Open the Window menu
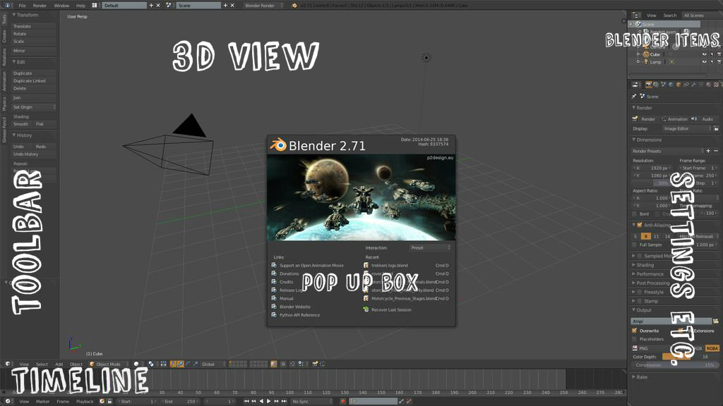This screenshot has height=406, width=723. [61, 6]
